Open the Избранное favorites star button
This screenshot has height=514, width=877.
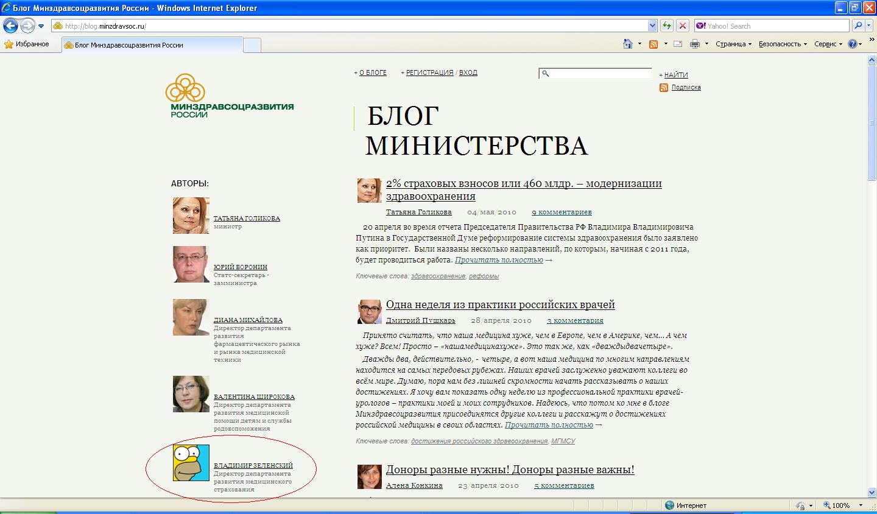(27, 44)
